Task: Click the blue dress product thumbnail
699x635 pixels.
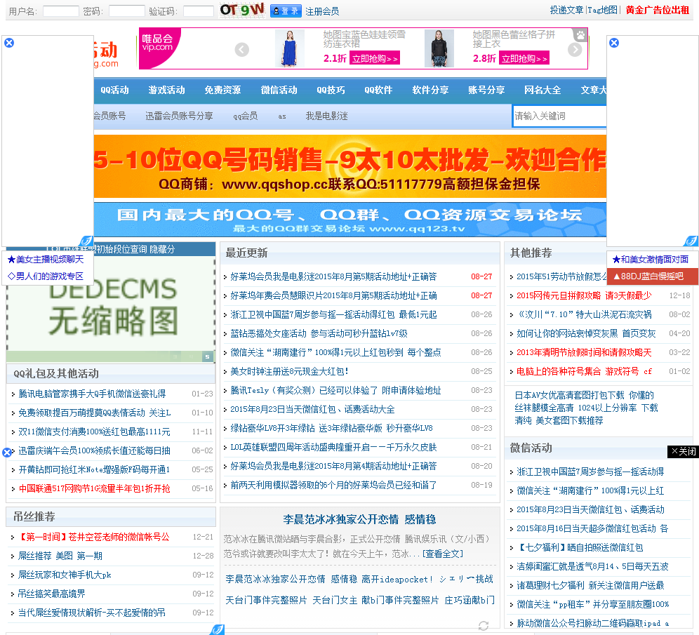Action: pos(290,48)
